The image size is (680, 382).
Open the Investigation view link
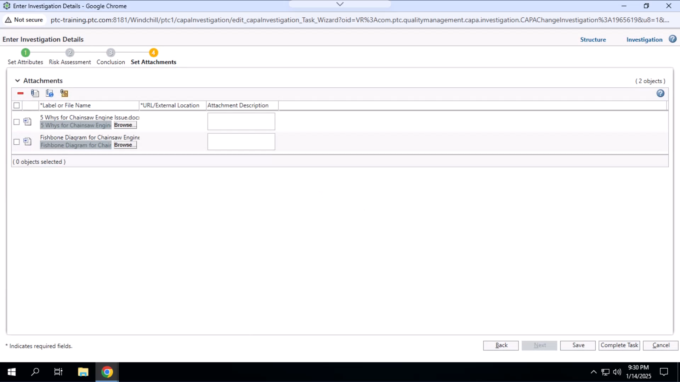[644, 39]
